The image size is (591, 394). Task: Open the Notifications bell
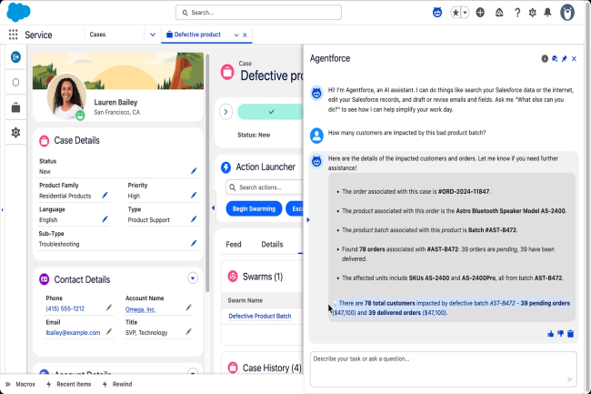546,13
